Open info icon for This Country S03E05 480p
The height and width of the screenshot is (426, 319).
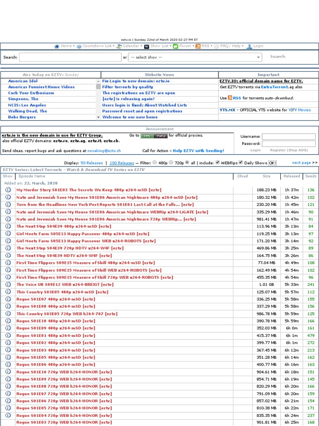coord(8,292)
